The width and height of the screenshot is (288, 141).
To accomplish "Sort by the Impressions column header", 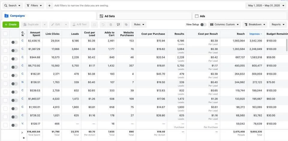I will pyautogui.click(x=255, y=34).
